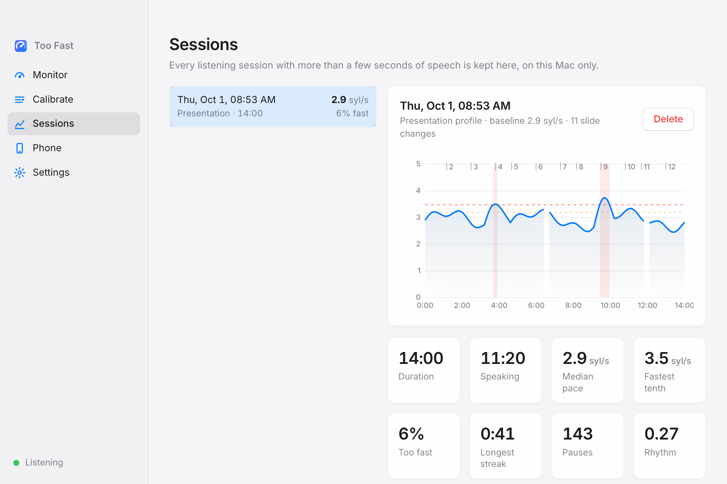Click the Listening status label

click(44, 463)
